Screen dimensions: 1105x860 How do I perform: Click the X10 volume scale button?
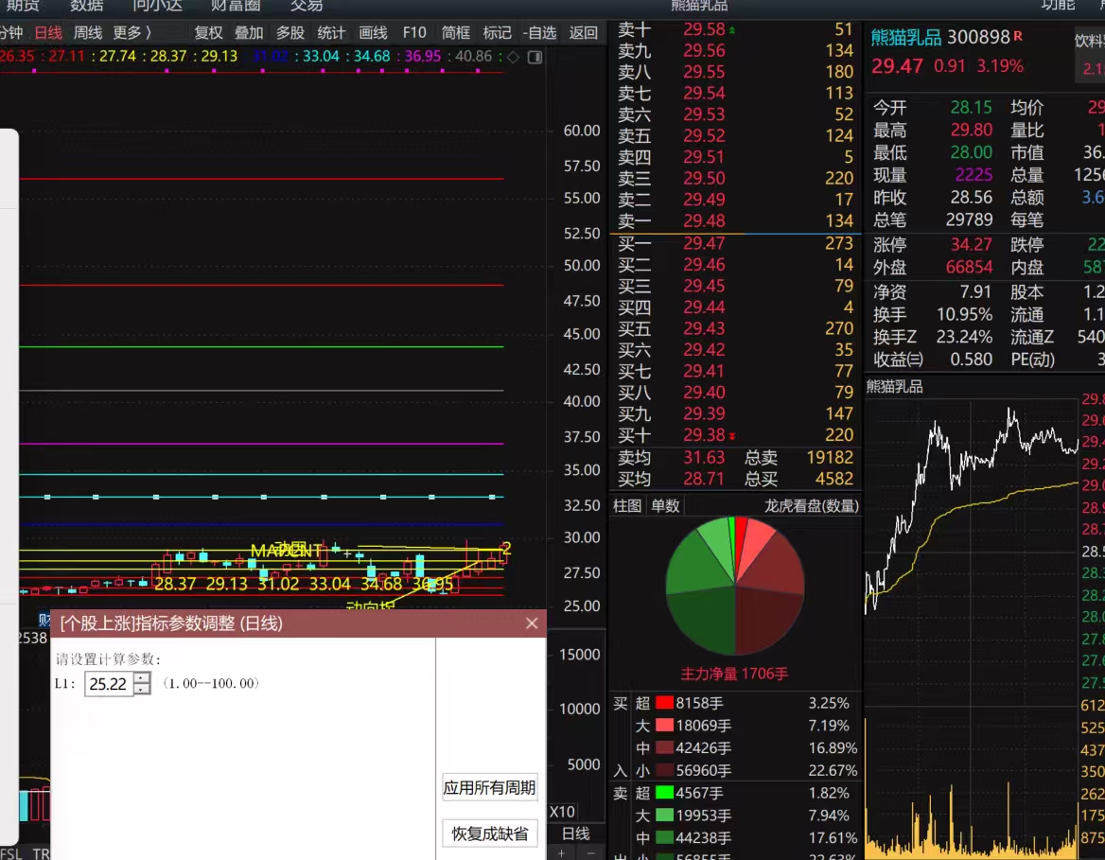(x=562, y=812)
